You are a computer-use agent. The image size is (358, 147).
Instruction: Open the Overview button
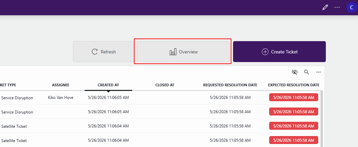pos(183,52)
